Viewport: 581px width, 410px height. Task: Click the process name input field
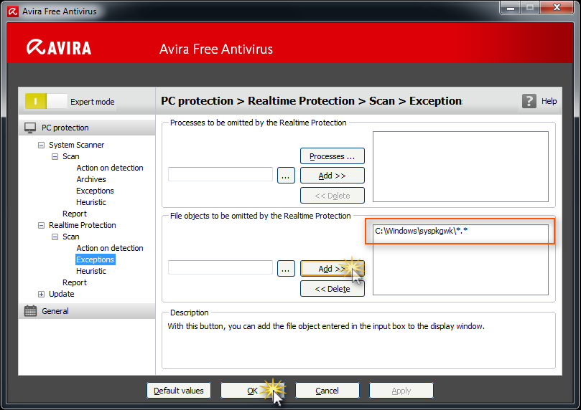tap(220, 174)
